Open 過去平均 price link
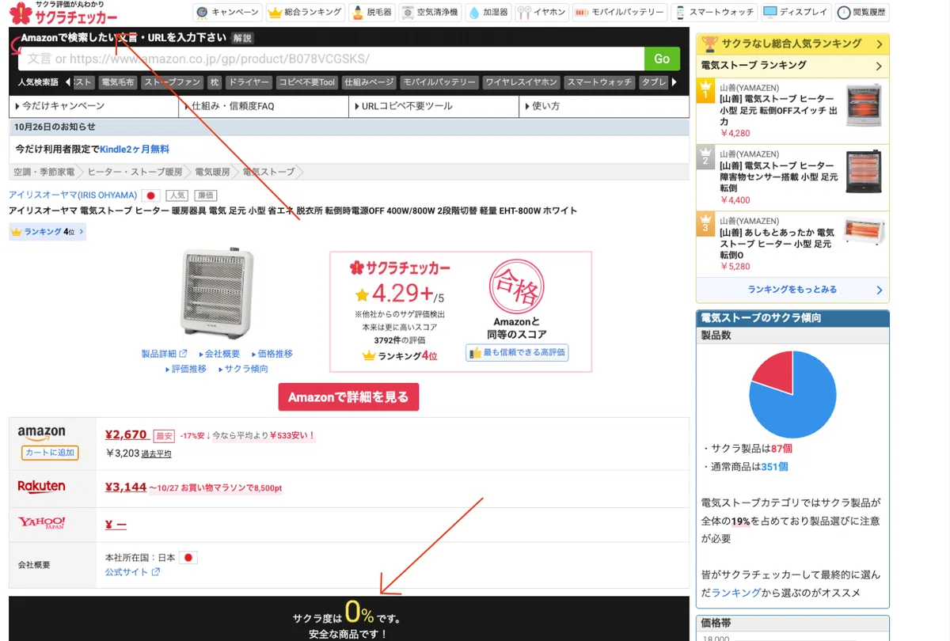 click(x=156, y=453)
